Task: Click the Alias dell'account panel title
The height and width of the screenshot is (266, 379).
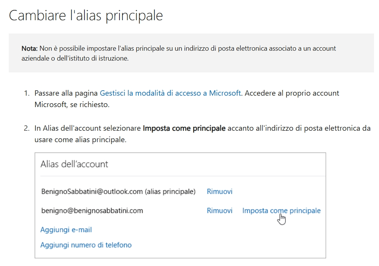Action: coord(74,164)
